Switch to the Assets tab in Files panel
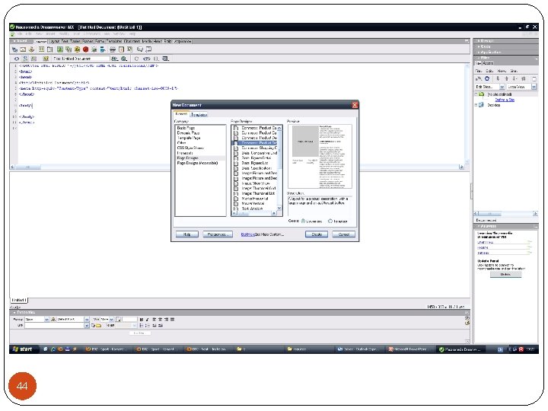 point(488,63)
